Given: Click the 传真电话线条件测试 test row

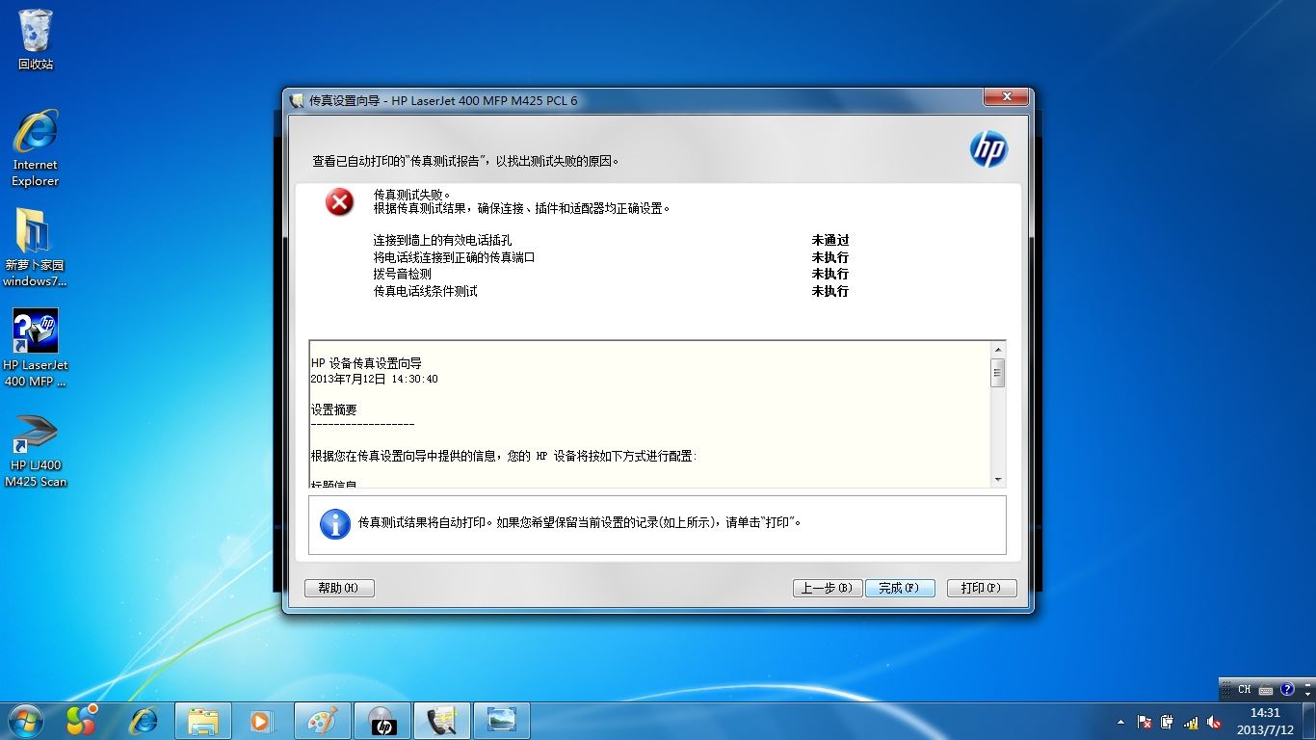Looking at the screenshot, I should [x=425, y=291].
